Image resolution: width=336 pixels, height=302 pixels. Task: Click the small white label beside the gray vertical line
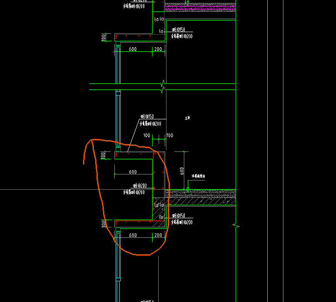(x=187, y=118)
